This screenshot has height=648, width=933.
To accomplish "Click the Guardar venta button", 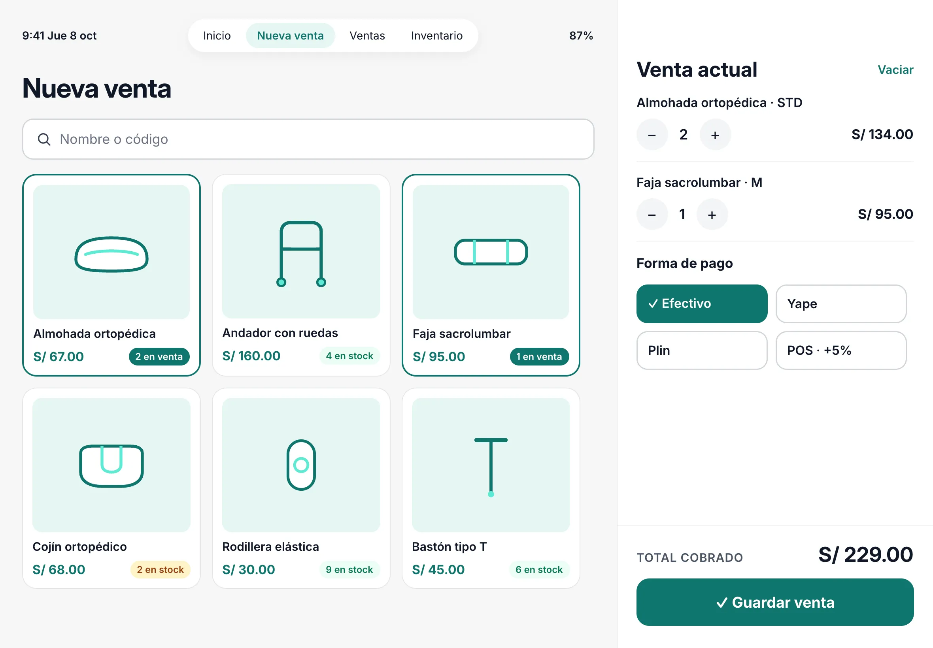I will point(775,602).
